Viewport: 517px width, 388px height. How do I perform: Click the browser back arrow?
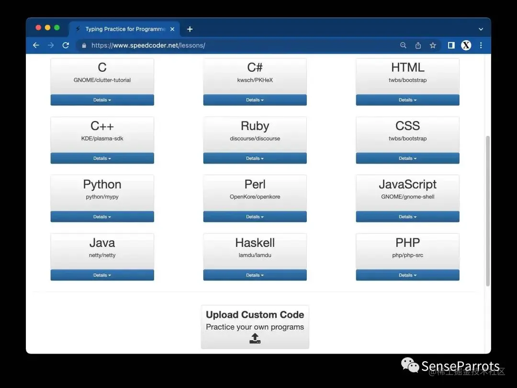(36, 45)
